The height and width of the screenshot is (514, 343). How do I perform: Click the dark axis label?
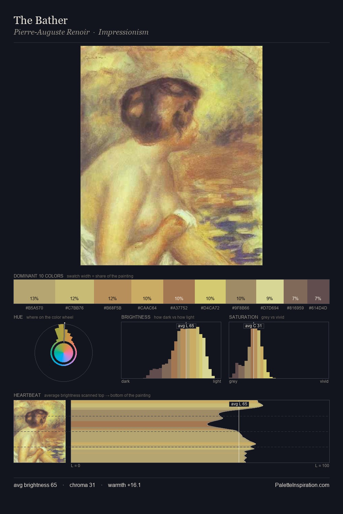[x=126, y=381]
